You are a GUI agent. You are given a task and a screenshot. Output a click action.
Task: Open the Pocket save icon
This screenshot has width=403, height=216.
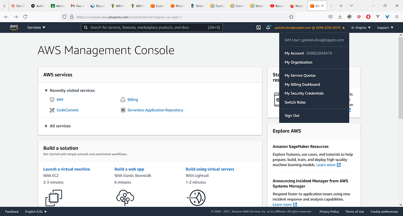coord(330,17)
